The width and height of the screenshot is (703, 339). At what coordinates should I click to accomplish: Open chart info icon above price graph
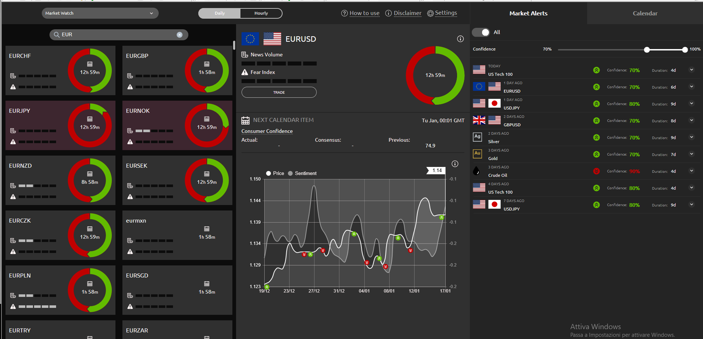[x=455, y=164]
